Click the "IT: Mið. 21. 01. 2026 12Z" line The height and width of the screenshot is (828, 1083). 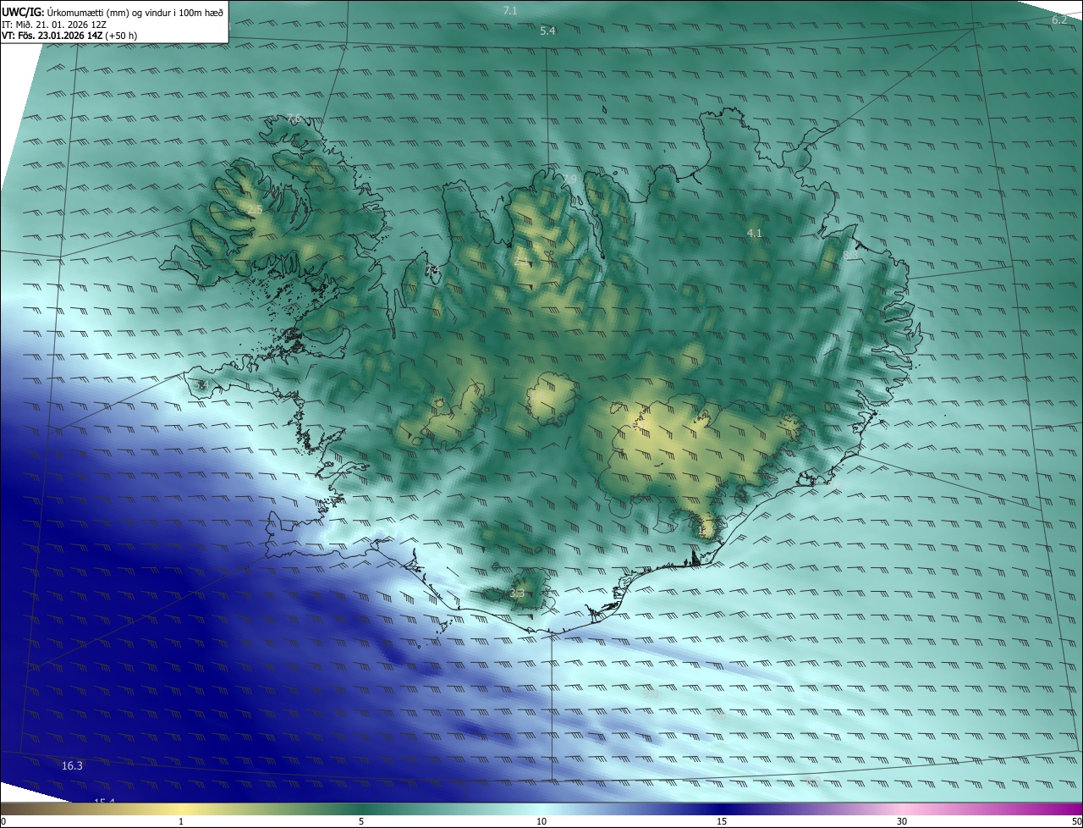click(x=54, y=24)
